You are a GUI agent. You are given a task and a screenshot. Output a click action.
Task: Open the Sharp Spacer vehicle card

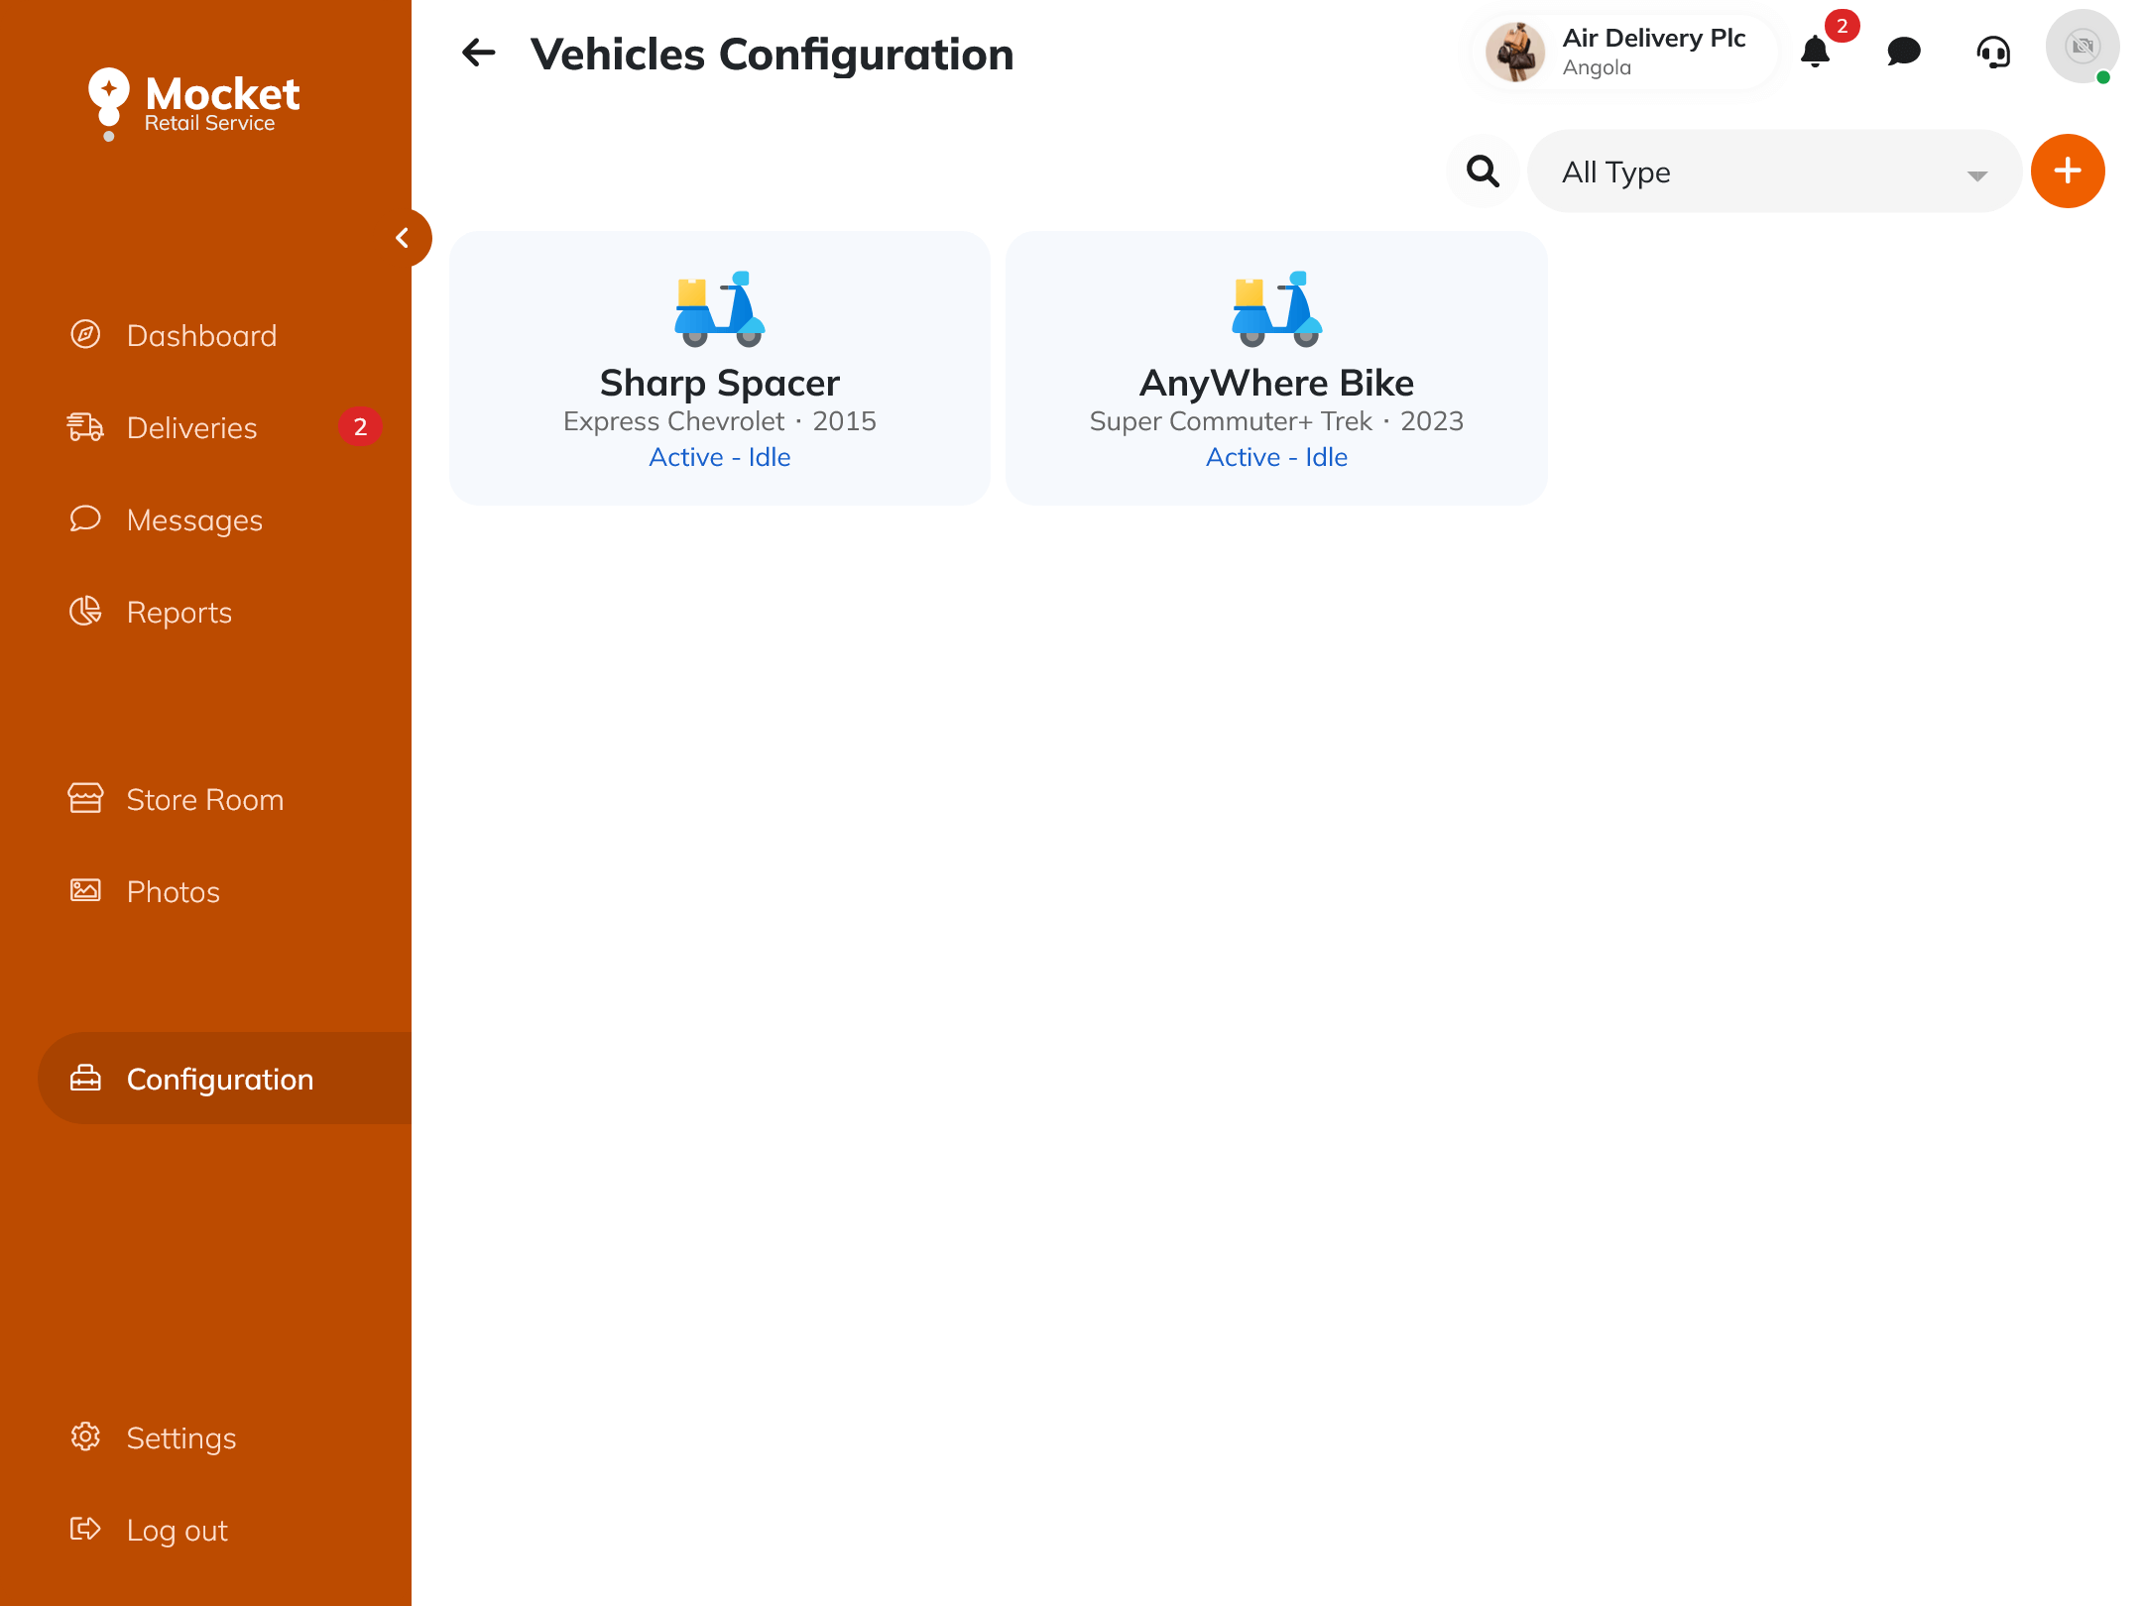(x=720, y=368)
